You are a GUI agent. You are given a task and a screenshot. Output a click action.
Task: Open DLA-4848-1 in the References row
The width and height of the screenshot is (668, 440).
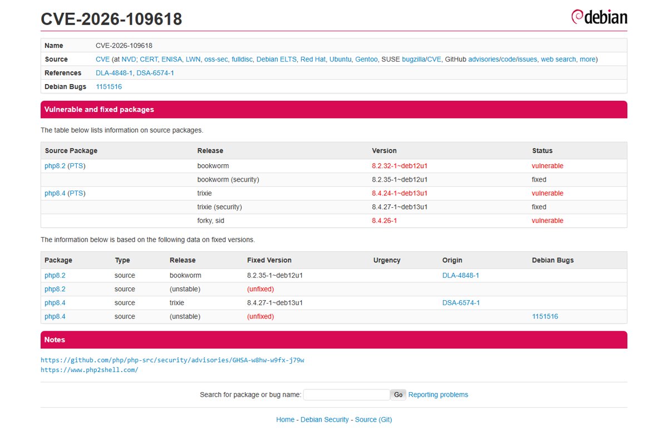pyautogui.click(x=114, y=73)
